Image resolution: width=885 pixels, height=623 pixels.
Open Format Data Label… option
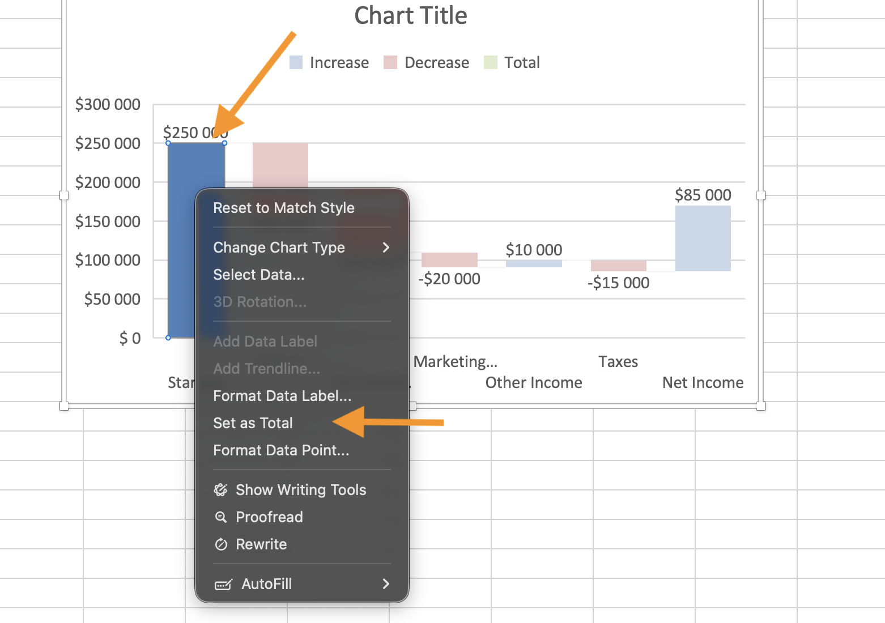pos(282,396)
